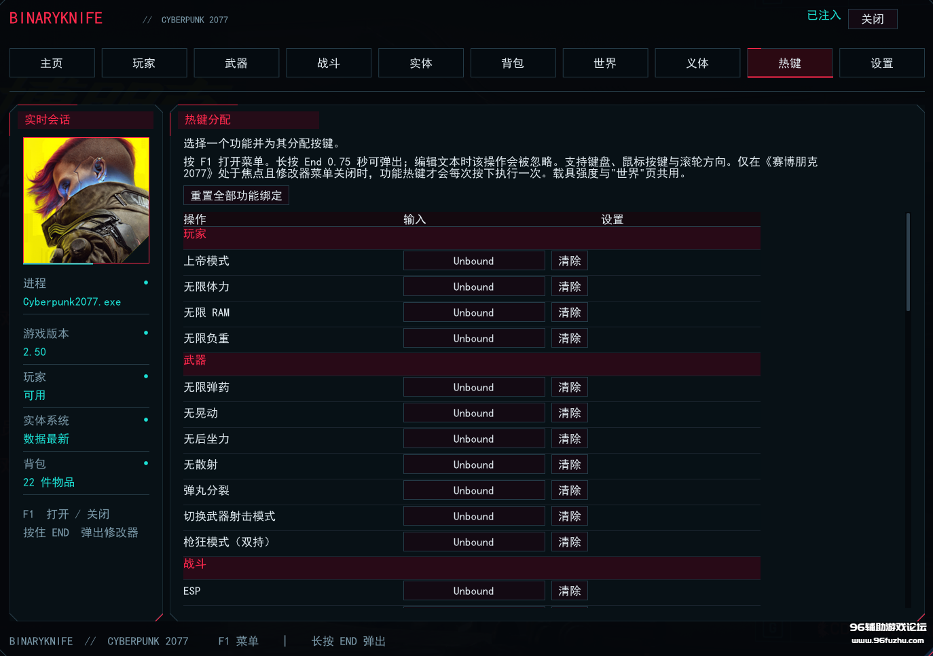Clear the 无限体力 binding
The height and width of the screenshot is (656, 933).
tap(570, 287)
